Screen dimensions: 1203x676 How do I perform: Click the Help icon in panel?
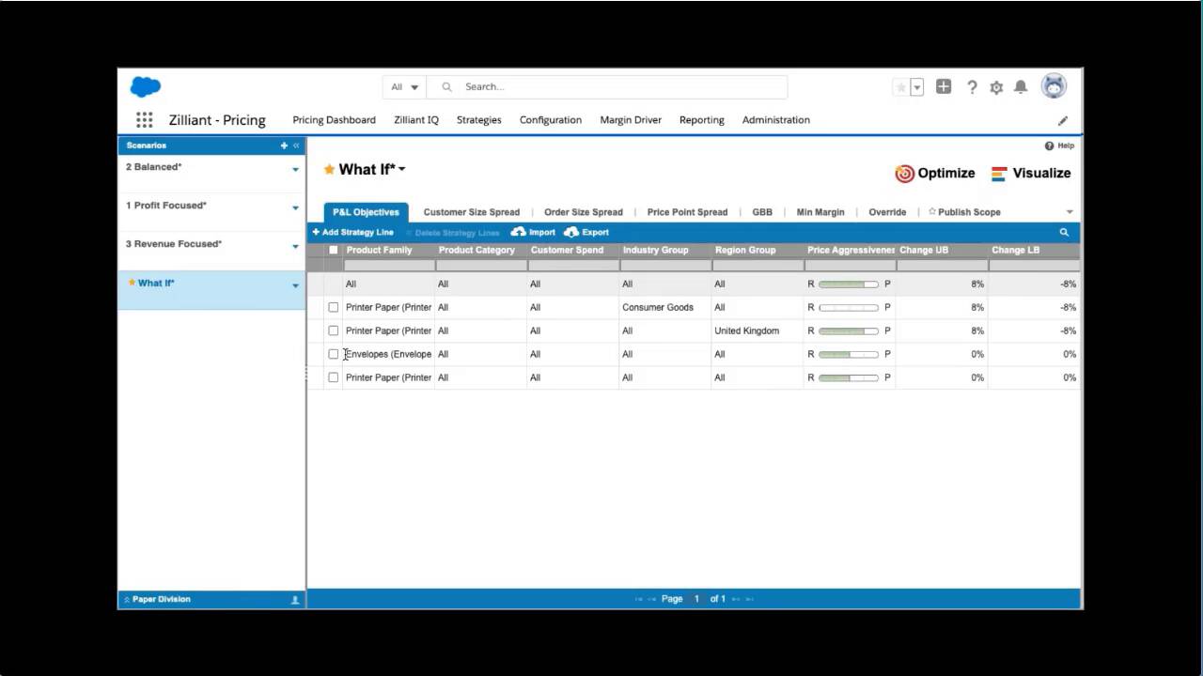click(x=1049, y=146)
